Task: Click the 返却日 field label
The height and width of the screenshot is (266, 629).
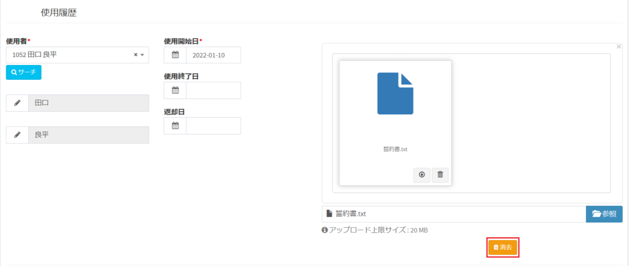Action: tap(174, 112)
